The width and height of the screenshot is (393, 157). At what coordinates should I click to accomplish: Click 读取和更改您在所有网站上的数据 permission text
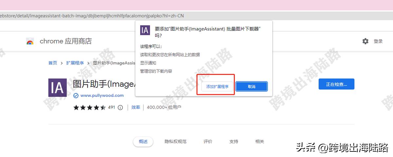pos(170,55)
